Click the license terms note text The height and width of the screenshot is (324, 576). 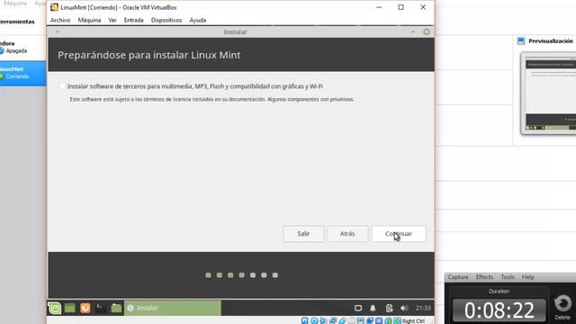tap(212, 99)
